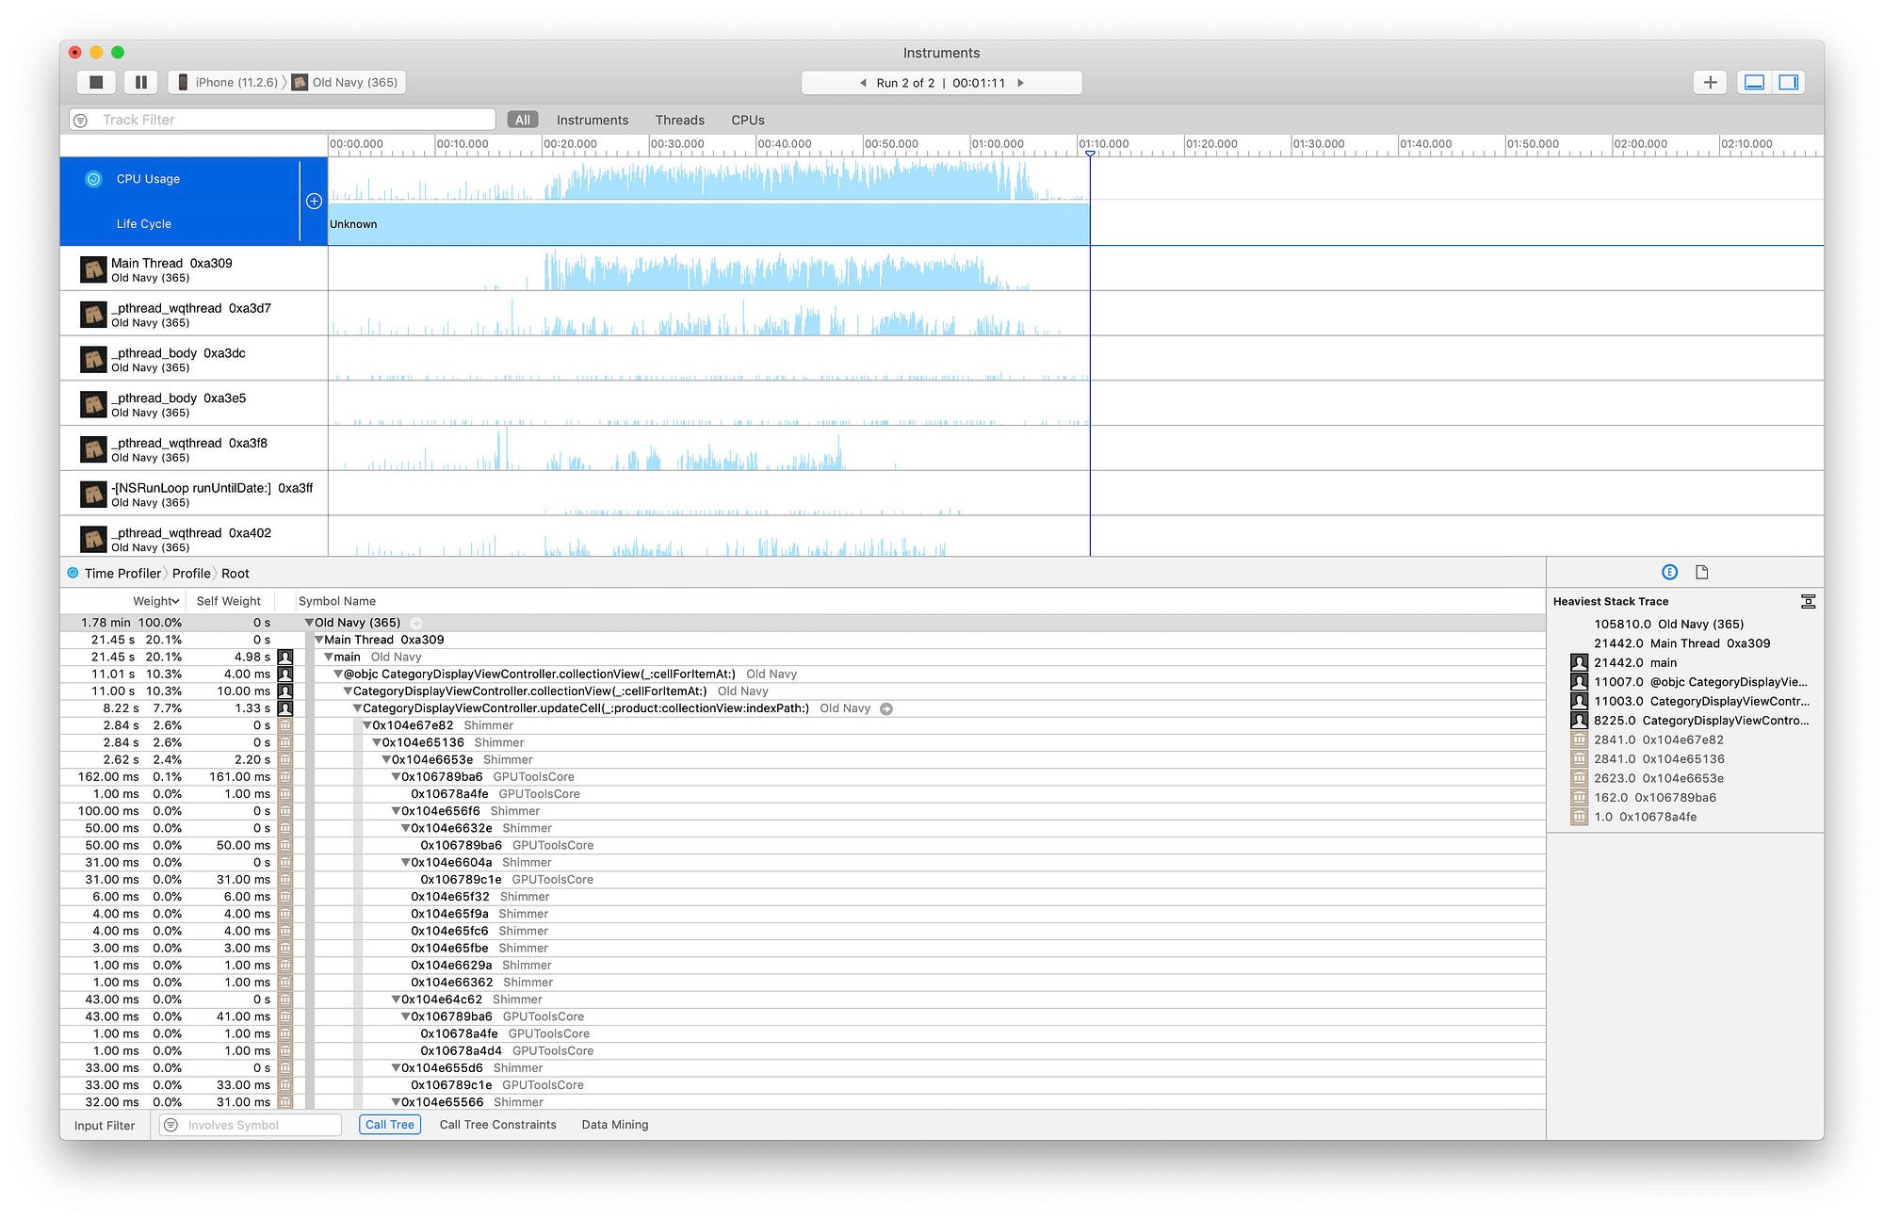Image resolution: width=1884 pixels, height=1219 pixels.
Task: Select _pthread_wqthread 0xa3d7 track icon
Action: click(93, 315)
